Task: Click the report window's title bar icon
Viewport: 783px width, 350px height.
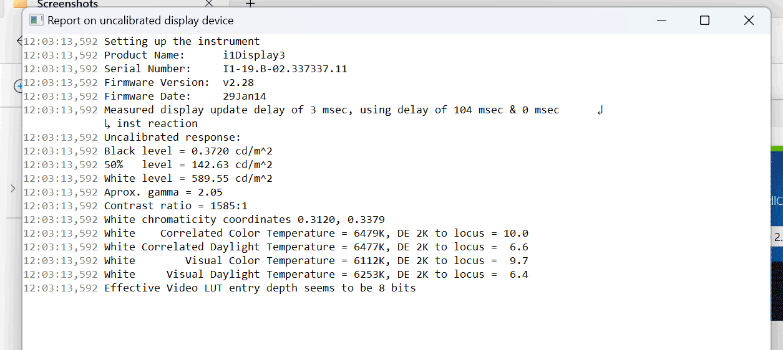Action: coord(37,21)
